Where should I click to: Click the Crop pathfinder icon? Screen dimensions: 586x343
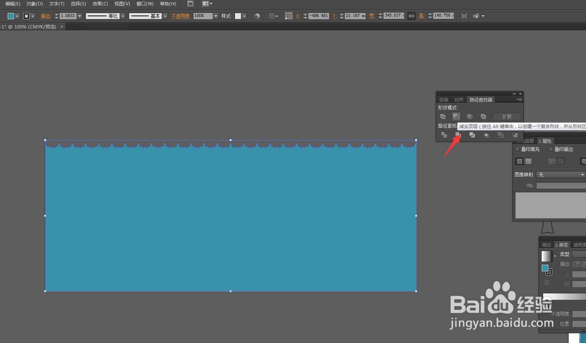pyautogui.click(x=486, y=135)
